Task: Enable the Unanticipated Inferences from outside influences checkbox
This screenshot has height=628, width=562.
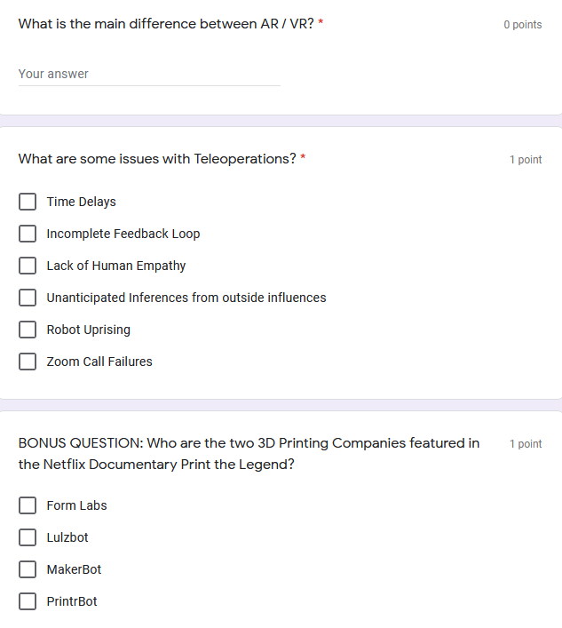Action: tap(28, 298)
